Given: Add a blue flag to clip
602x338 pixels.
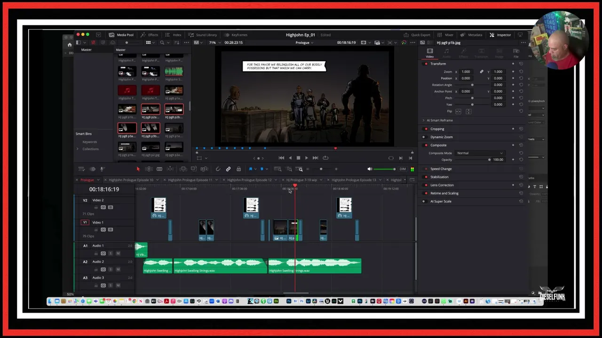Looking at the screenshot, I should click(x=250, y=169).
